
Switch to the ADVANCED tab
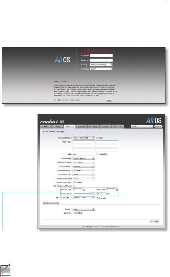point(94,127)
